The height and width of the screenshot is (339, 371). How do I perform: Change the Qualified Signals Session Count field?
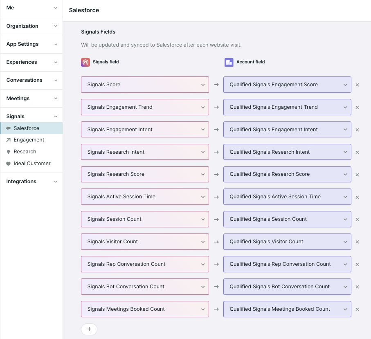pyautogui.click(x=287, y=219)
